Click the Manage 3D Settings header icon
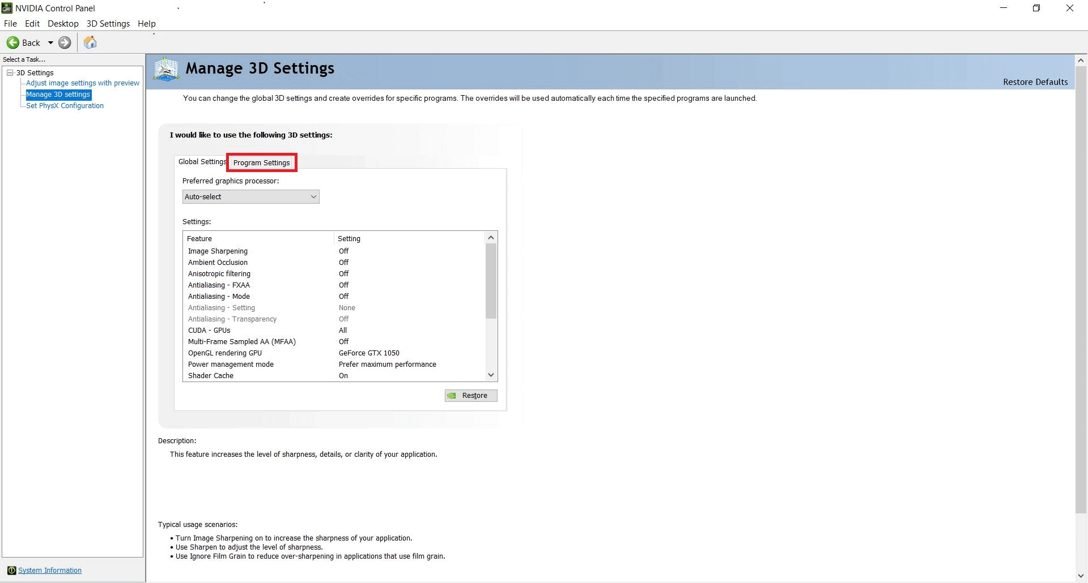1088x583 pixels. click(166, 69)
